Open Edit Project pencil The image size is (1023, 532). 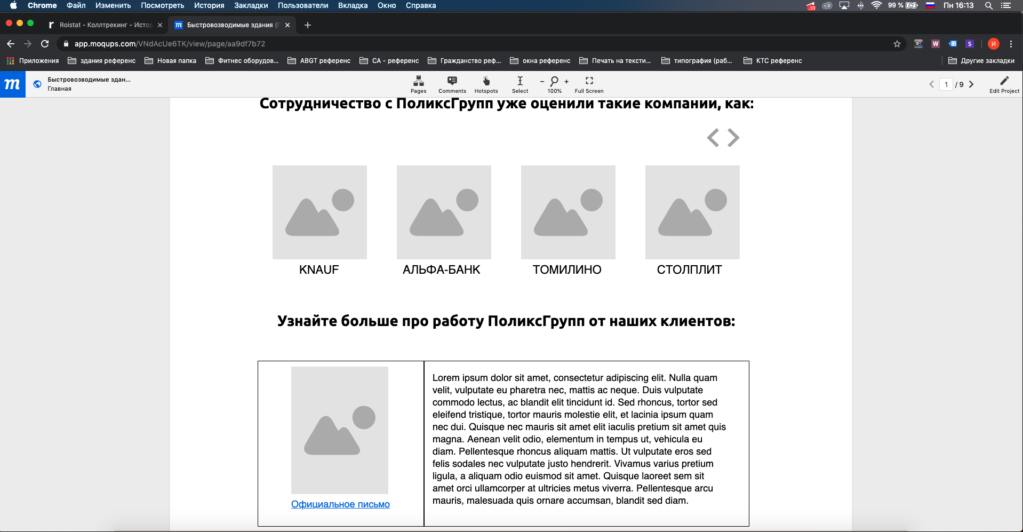point(1004,84)
